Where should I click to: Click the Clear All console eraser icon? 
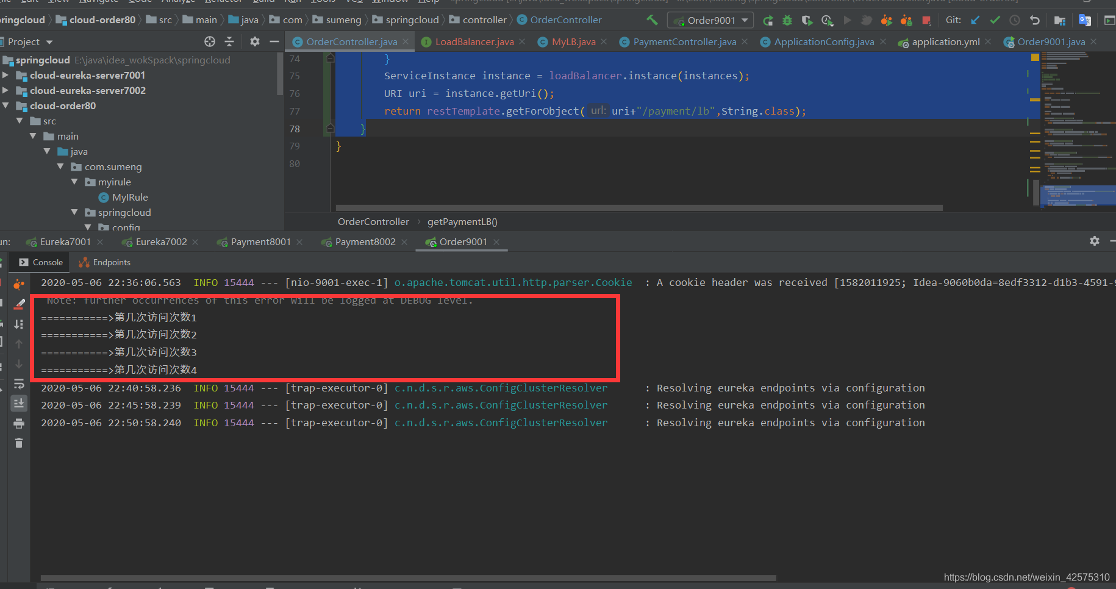point(19,304)
